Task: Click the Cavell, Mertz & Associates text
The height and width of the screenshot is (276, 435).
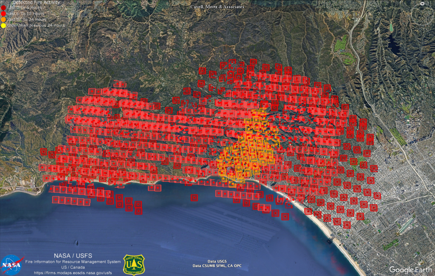Action: (217, 7)
